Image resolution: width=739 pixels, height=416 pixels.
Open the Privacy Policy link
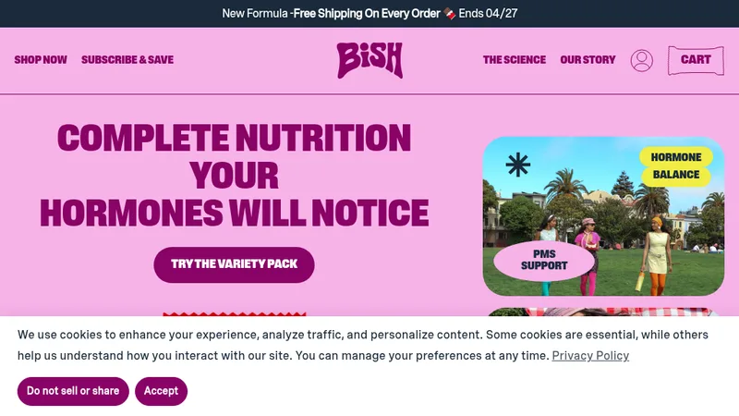(590, 355)
